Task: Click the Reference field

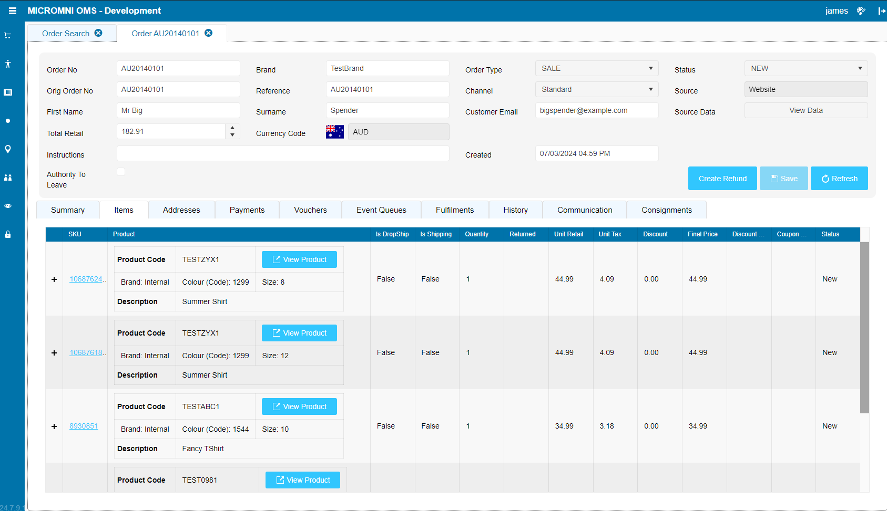Action: [x=388, y=89]
